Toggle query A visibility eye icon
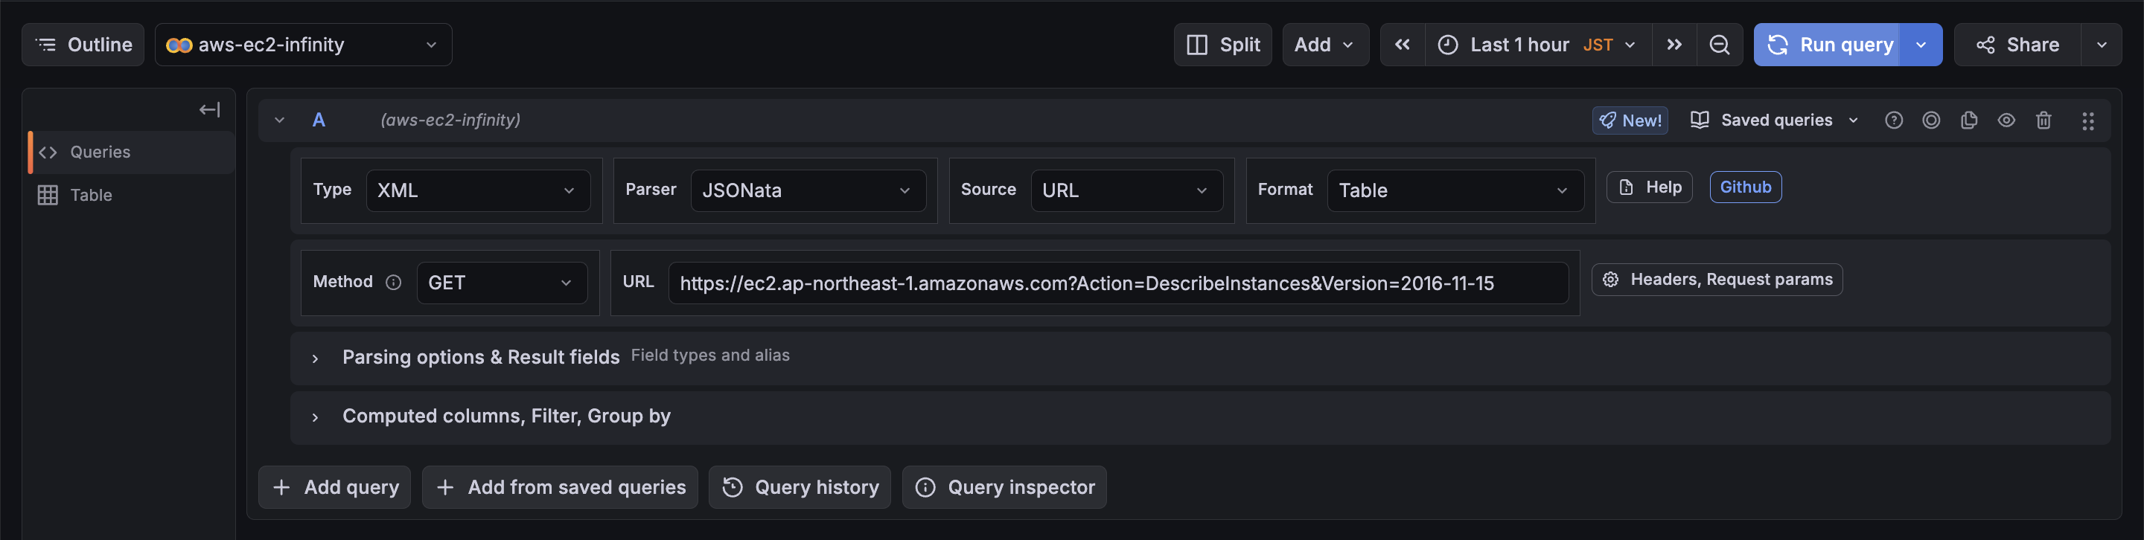Screen dimensions: 2144x540 pyautogui.click(x=2006, y=120)
